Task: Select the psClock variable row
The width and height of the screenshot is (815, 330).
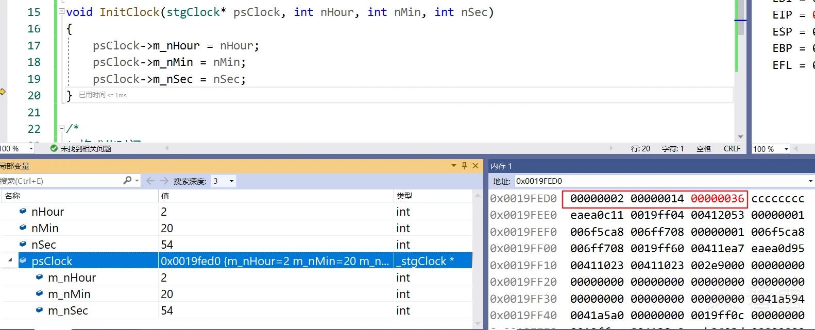Action: 236,261
